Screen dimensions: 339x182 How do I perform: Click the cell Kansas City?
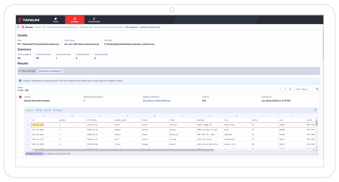[237, 144]
